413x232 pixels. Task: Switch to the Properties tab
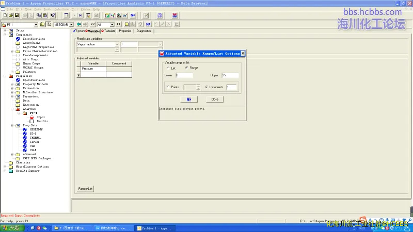[125, 31]
